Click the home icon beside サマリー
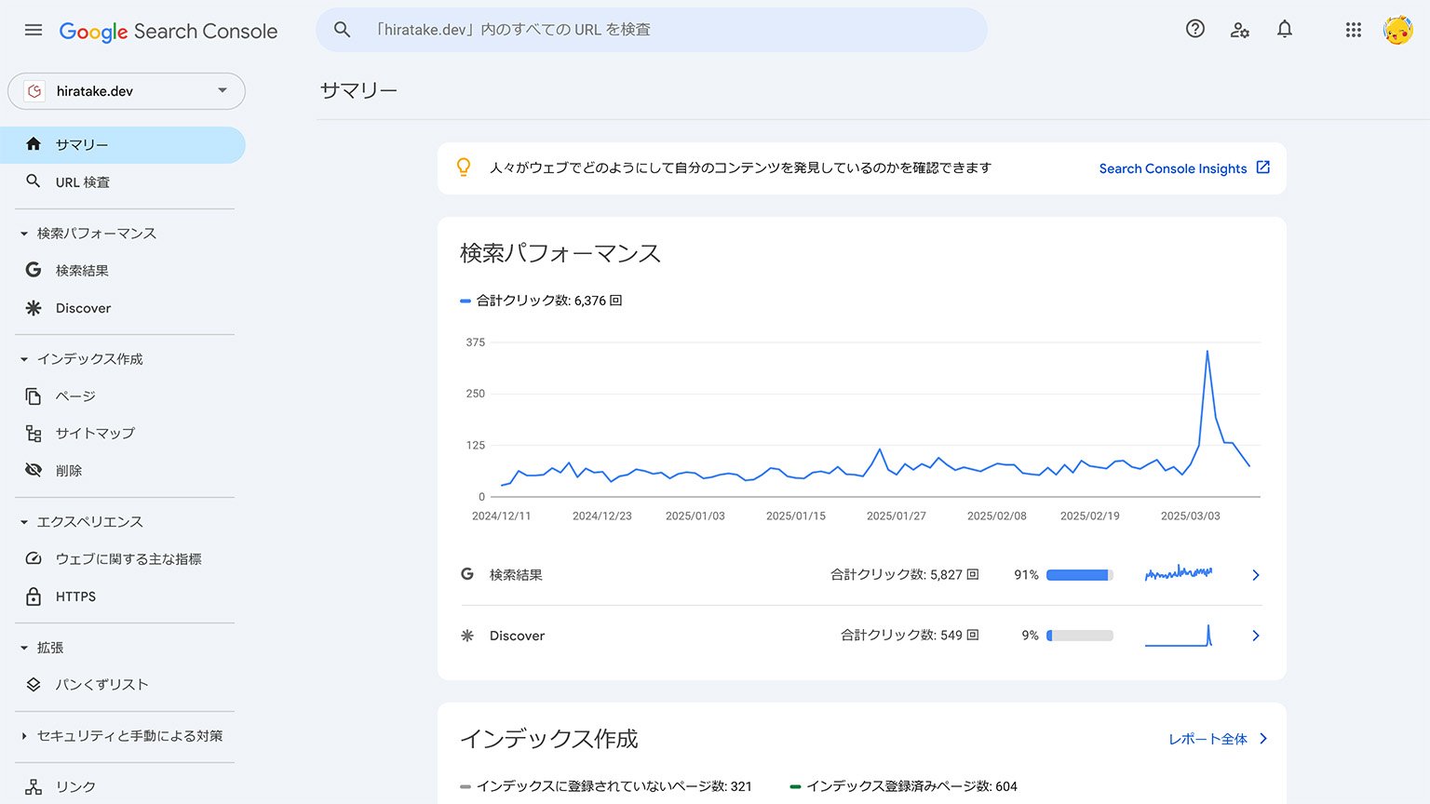The image size is (1430, 804). click(x=34, y=144)
